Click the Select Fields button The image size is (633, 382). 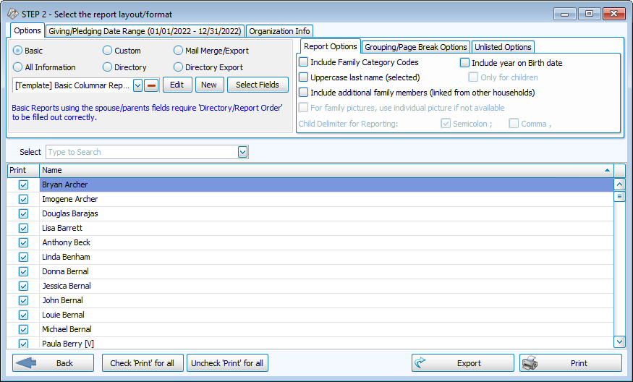(x=257, y=85)
